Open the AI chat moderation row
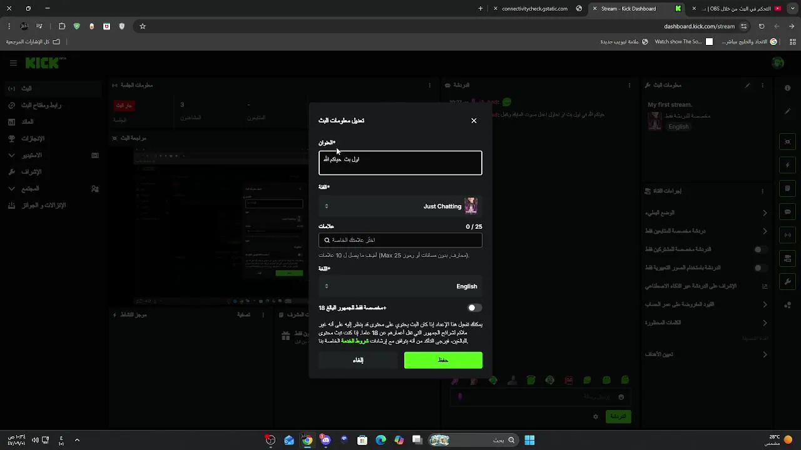The height and width of the screenshot is (450, 801). [x=706, y=286]
